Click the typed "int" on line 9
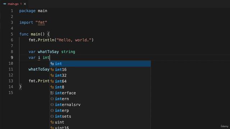The width and height of the screenshot is (230, 129). 46,58
